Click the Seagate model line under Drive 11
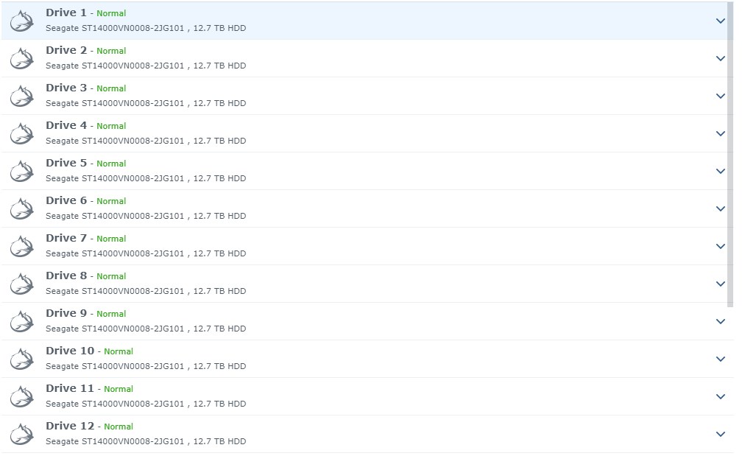The width and height of the screenshot is (742, 456). tap(146, 404)
